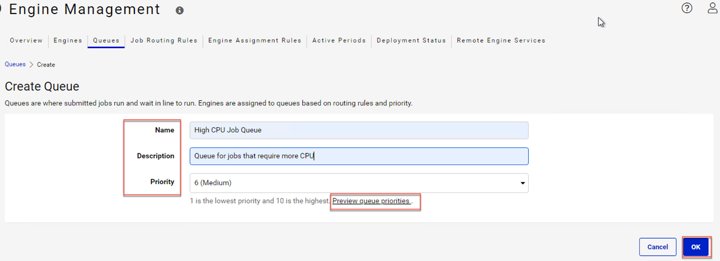Click the info icon beside Engine Management
720x261 pixels.
tap(180, 11)
